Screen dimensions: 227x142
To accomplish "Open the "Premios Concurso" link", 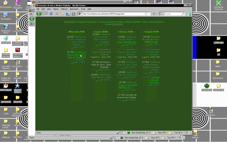I will pyautogui.click(x=127, y=85).
